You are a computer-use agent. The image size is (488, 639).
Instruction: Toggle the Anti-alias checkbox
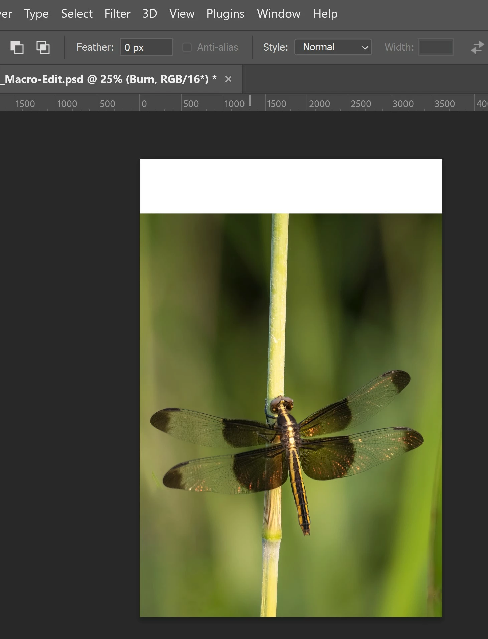pyautogui.click(x=187, y=47)
